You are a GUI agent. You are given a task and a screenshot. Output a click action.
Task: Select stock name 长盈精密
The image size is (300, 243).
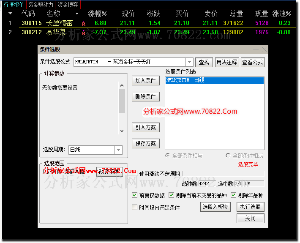click(59, 23)
